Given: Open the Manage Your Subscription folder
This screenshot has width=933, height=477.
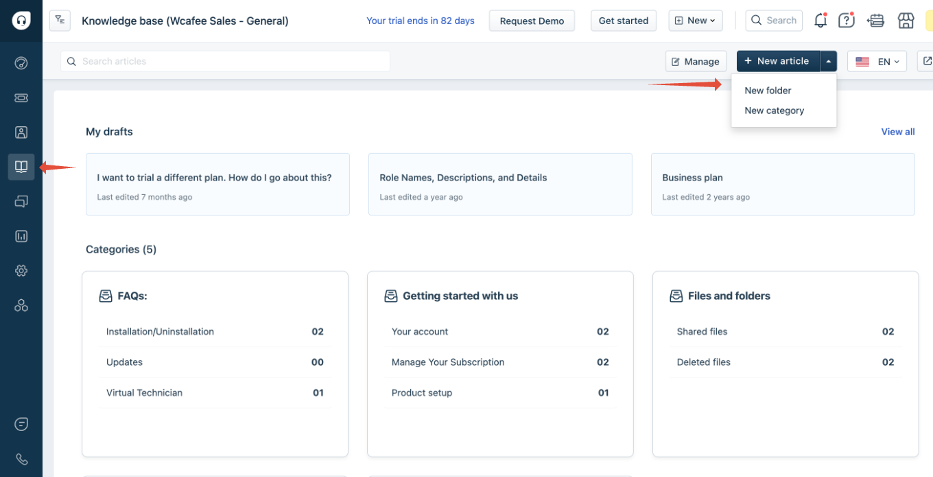Looking at the screenshot, I should (x=500, y=362).
